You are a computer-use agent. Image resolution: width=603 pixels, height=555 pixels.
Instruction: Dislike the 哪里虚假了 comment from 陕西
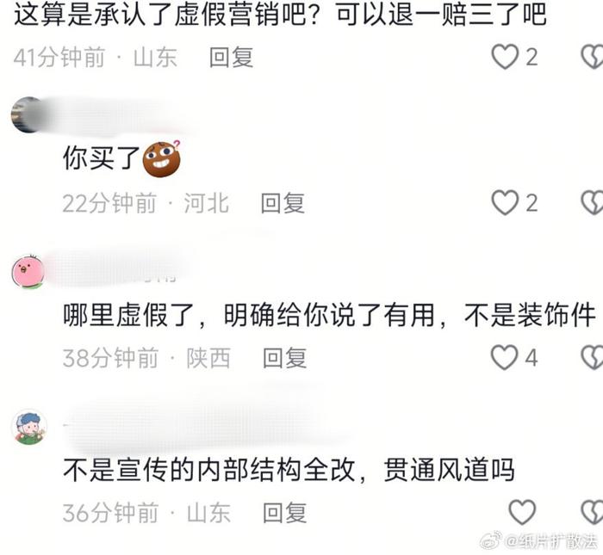pyautogui.click(x=592, y=357)
